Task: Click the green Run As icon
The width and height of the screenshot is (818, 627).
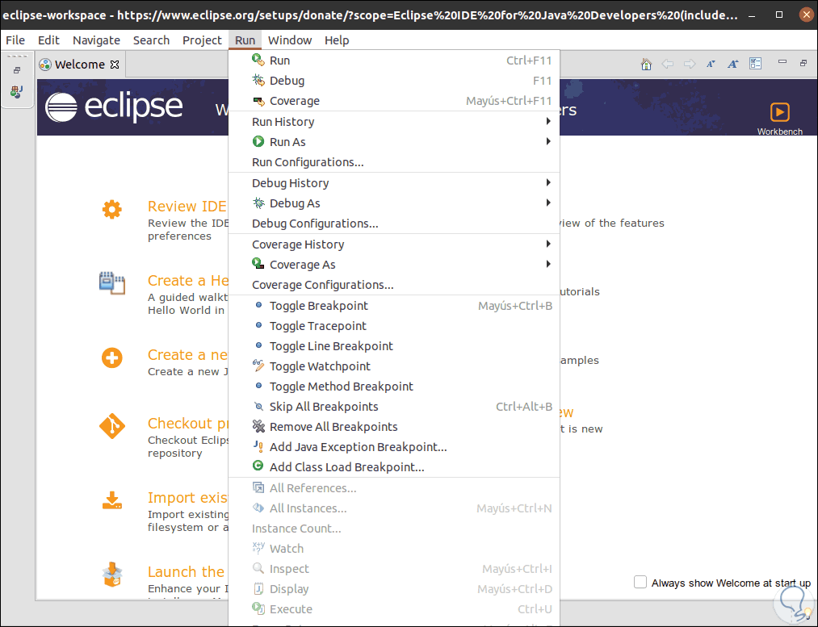Action: point(258,141)
